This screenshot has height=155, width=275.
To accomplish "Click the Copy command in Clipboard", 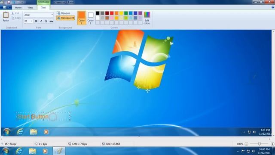I will pos(16,18).
